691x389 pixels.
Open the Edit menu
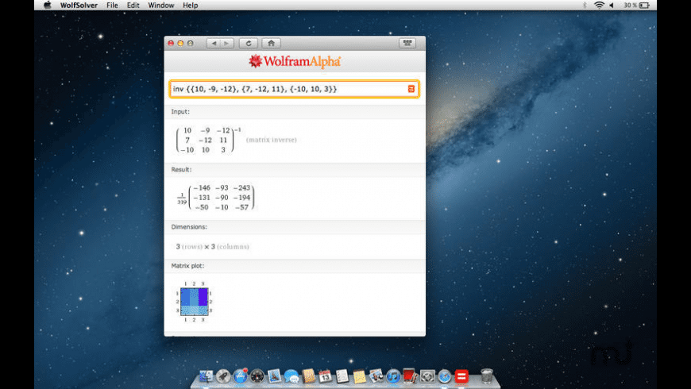coord(133,6)
